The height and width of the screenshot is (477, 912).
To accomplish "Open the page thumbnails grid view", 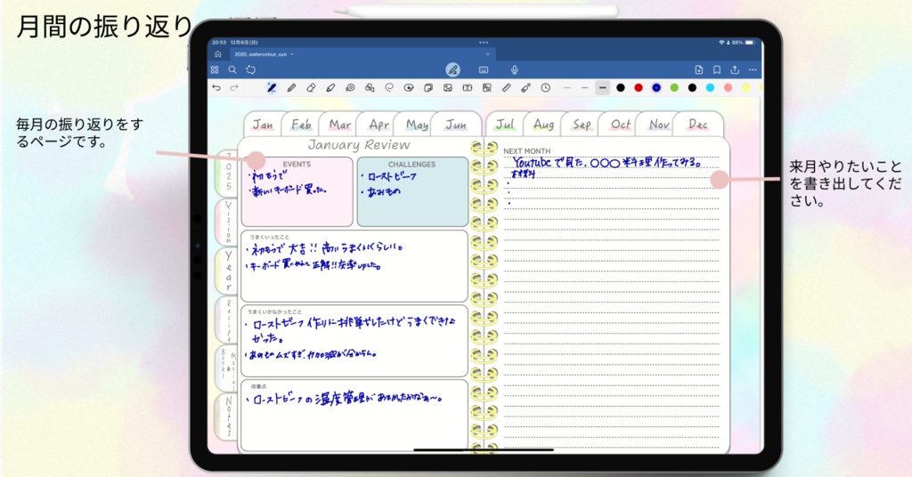I will tap(215, 69).
